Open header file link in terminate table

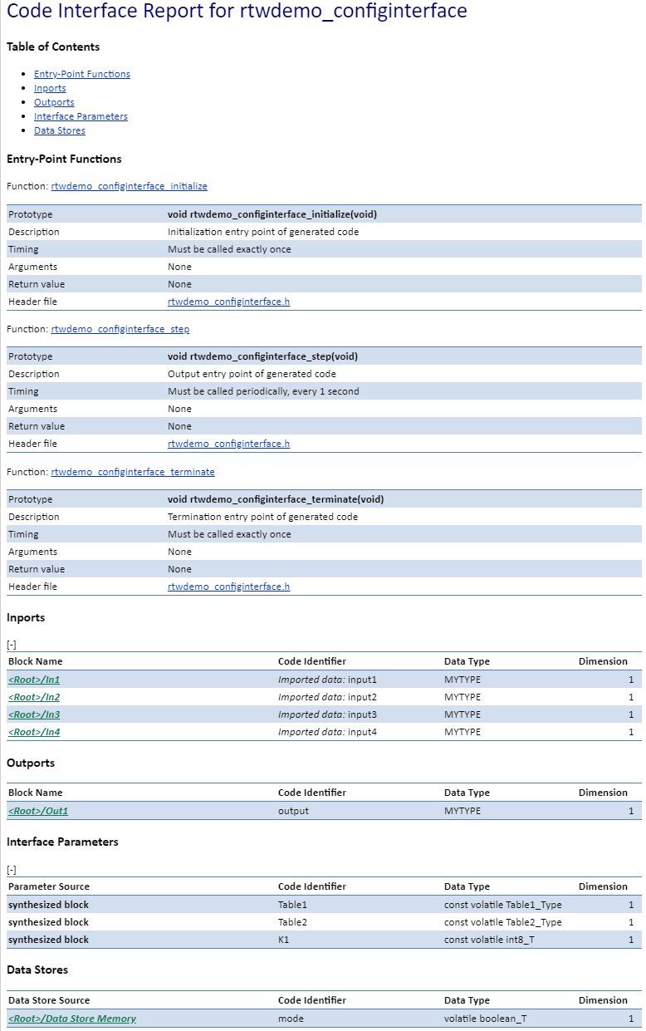[228, 587]
